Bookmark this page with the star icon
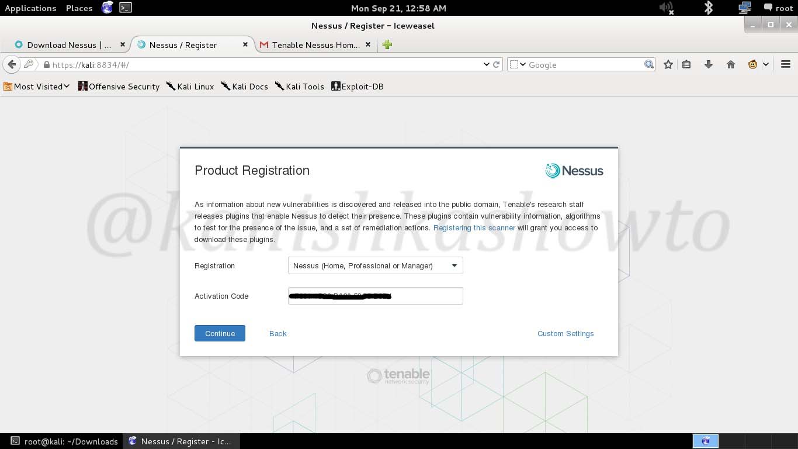This screenshot has height=449, width=798. click(x=668, y=64)
